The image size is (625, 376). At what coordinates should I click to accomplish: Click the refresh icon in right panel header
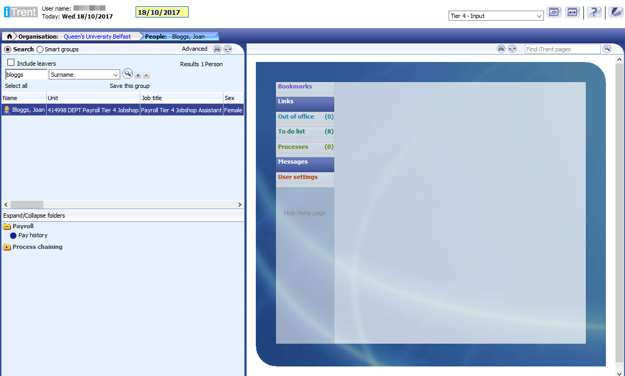(512, 49)
